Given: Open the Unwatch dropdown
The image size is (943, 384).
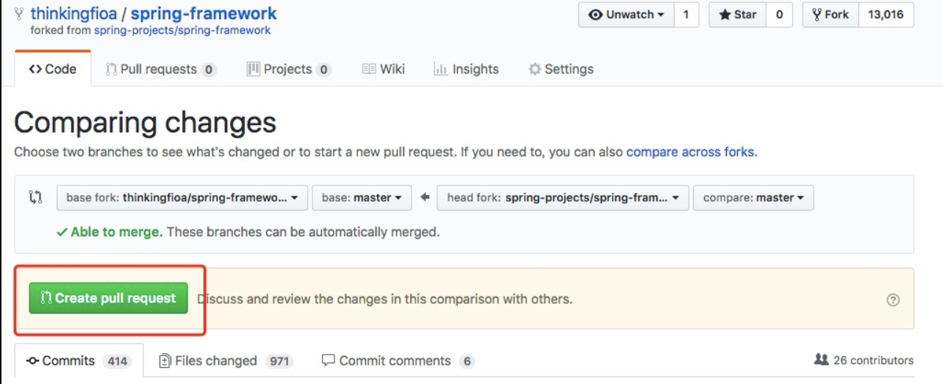Looking at the screenshot, I should tap(625, 15).
